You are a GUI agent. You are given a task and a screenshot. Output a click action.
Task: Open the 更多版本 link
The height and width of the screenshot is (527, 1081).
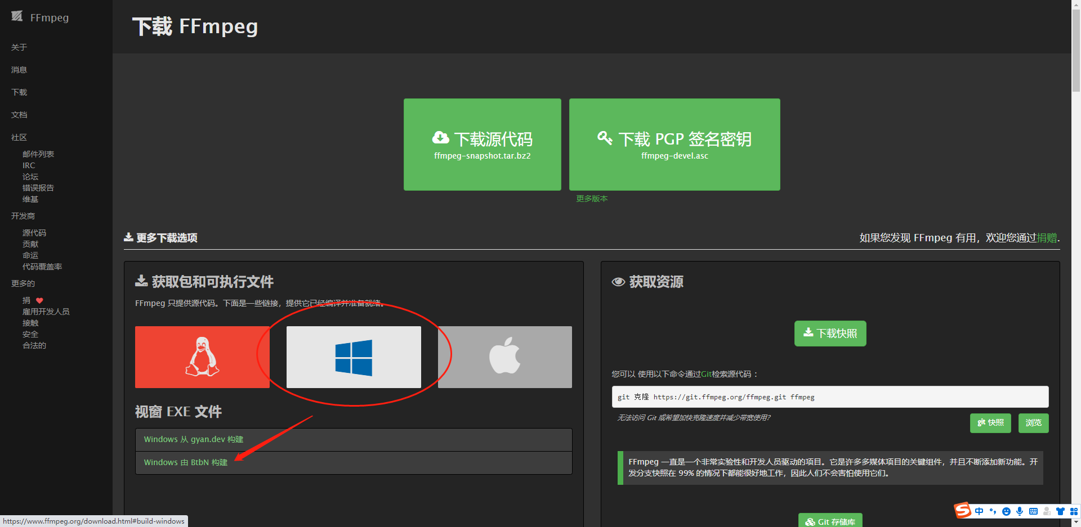coord(592,199)
